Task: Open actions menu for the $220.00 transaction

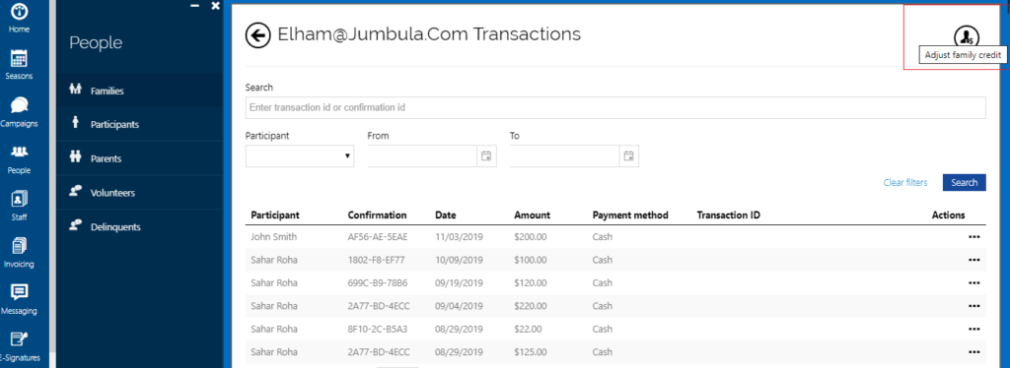Action: tap(974, 306)
